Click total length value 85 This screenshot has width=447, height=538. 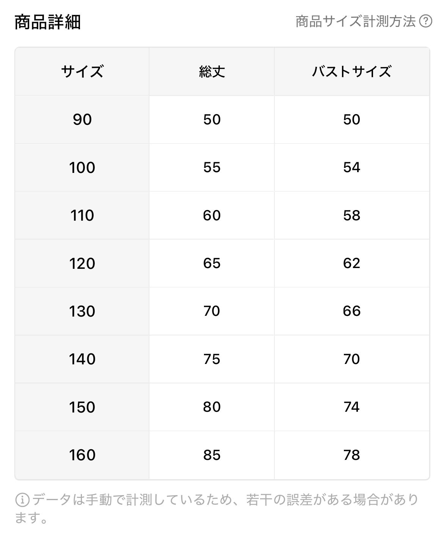212,455
